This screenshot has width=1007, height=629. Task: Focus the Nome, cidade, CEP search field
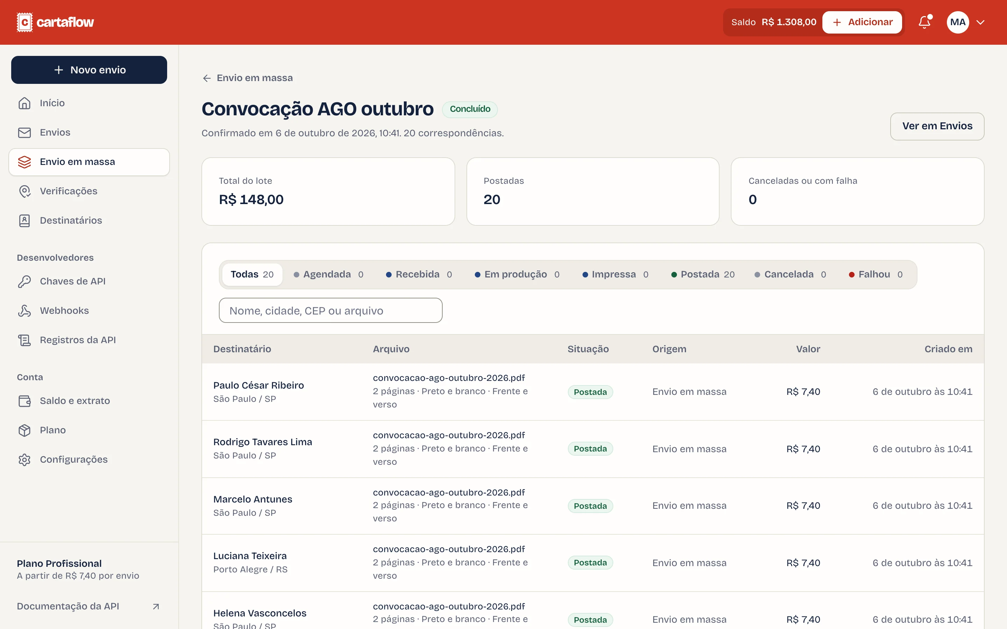330,310
